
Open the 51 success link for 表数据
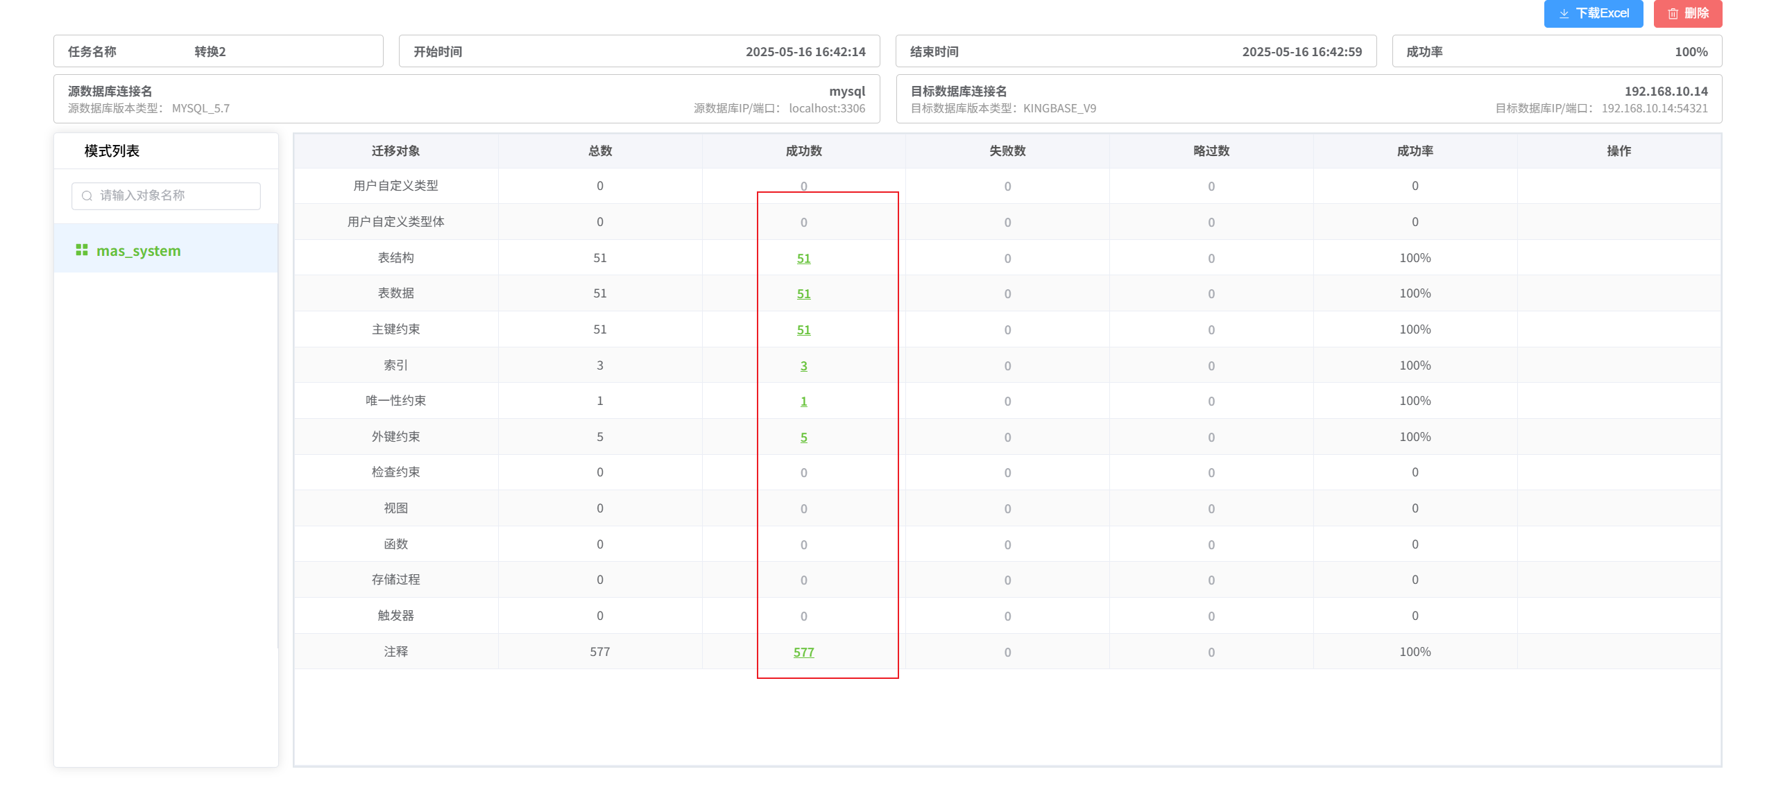803,293
